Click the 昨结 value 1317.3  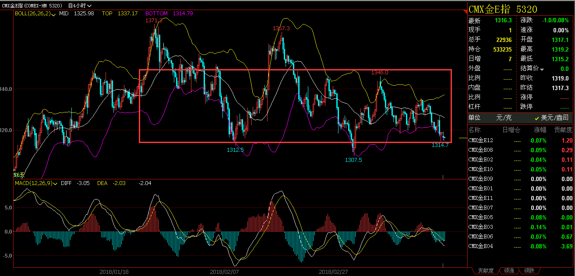pos(560,88)
